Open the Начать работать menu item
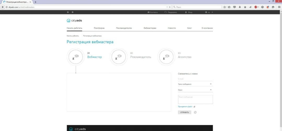This screenshot has width=282, height=131. (74, 28)
